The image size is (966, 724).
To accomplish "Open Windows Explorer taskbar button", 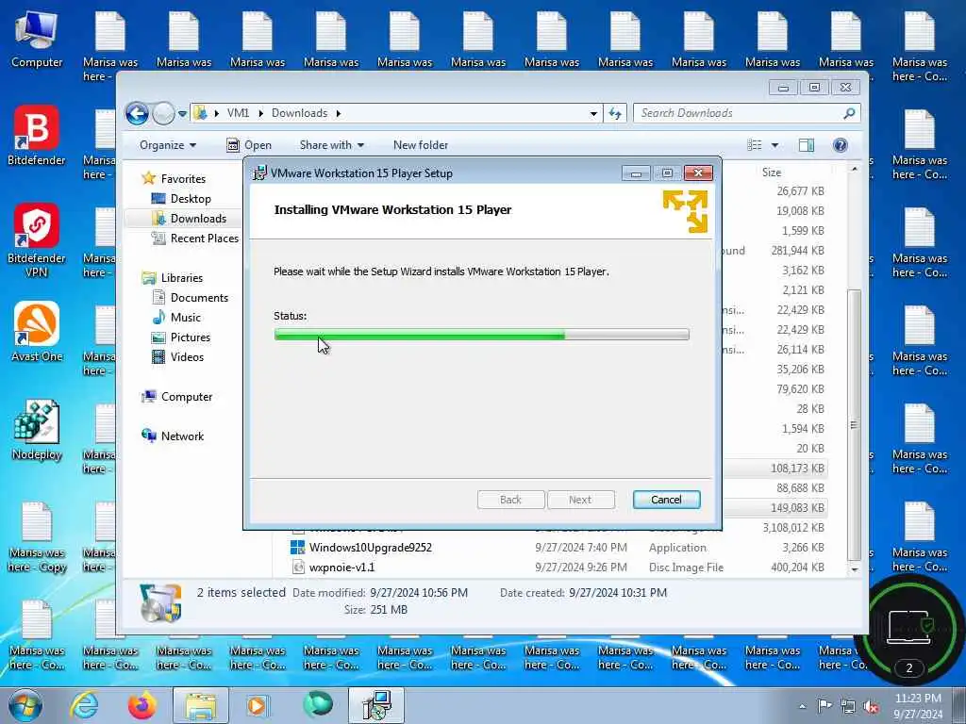I will click(200, 705).
